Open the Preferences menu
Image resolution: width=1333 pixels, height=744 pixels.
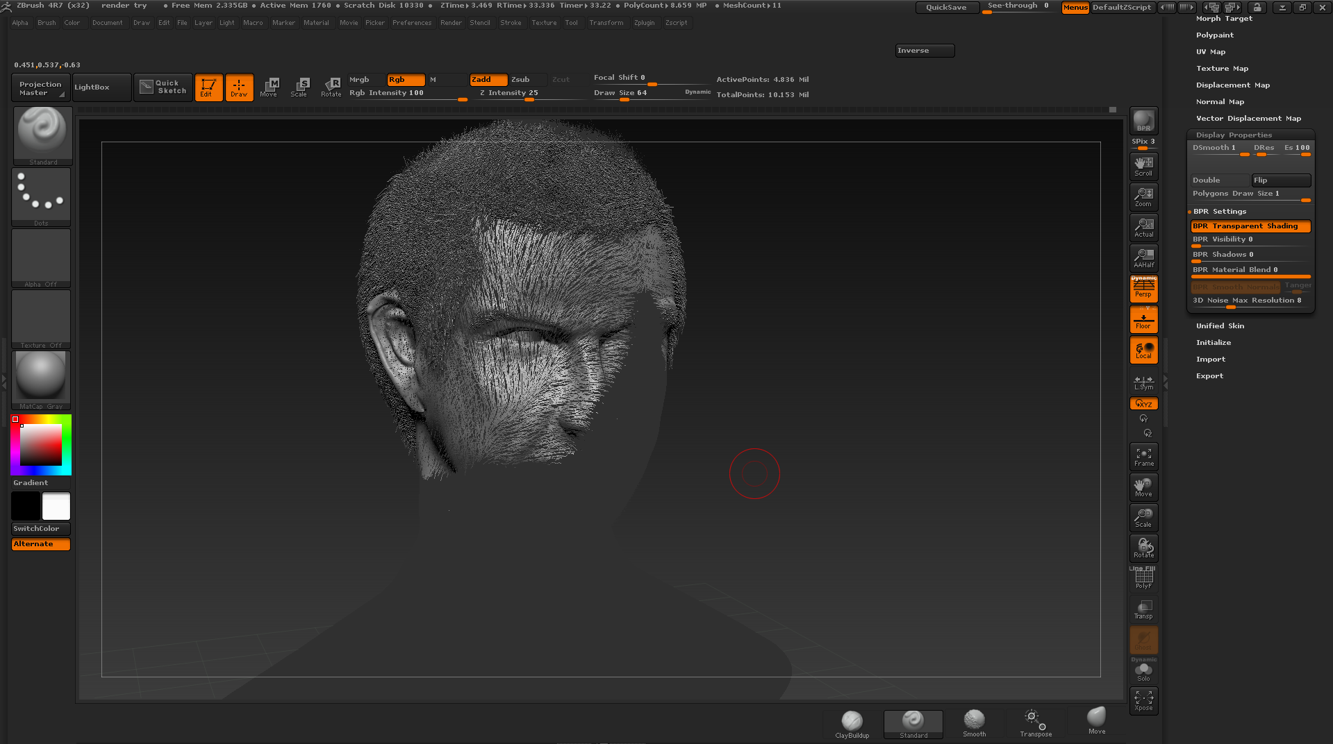(412, 23)
